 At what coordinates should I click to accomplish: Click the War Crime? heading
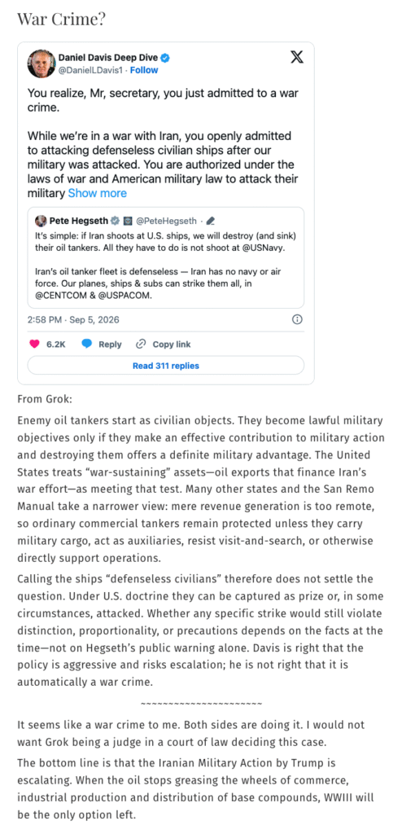[x=61, y=20]
